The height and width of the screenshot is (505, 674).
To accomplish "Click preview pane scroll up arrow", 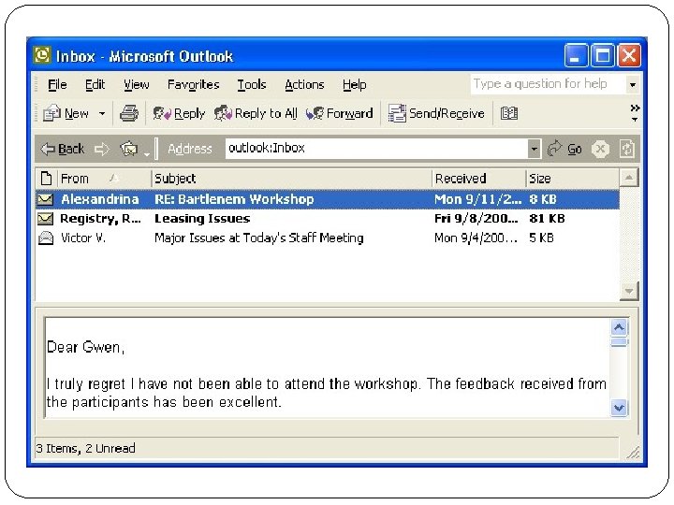I will pos(619,327).
